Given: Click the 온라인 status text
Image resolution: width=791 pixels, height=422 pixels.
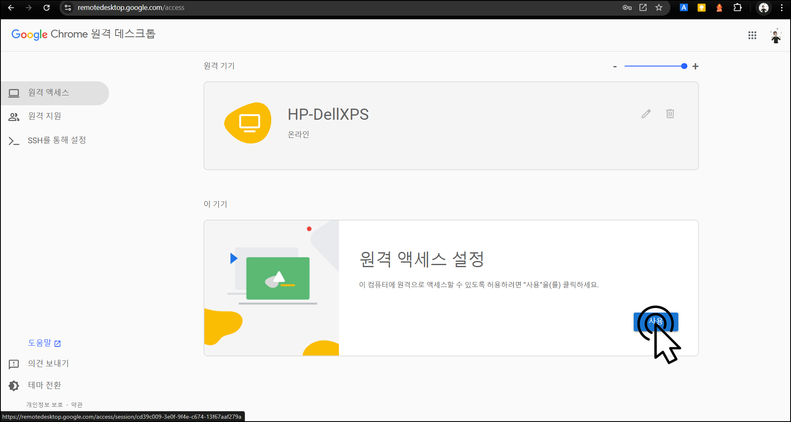Looking at the screenshot, I should pyautogui.click(x=298, y=134).
